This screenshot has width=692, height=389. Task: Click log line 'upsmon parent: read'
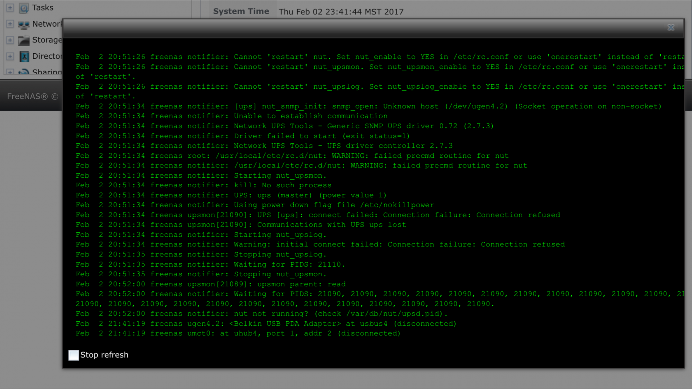(211, 284)
